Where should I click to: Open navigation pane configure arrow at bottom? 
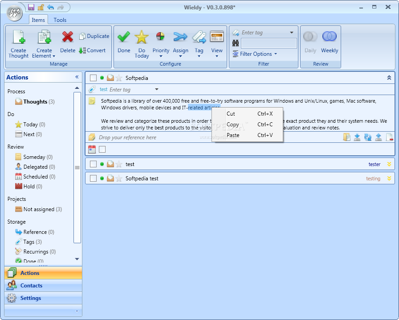(77, 311)
